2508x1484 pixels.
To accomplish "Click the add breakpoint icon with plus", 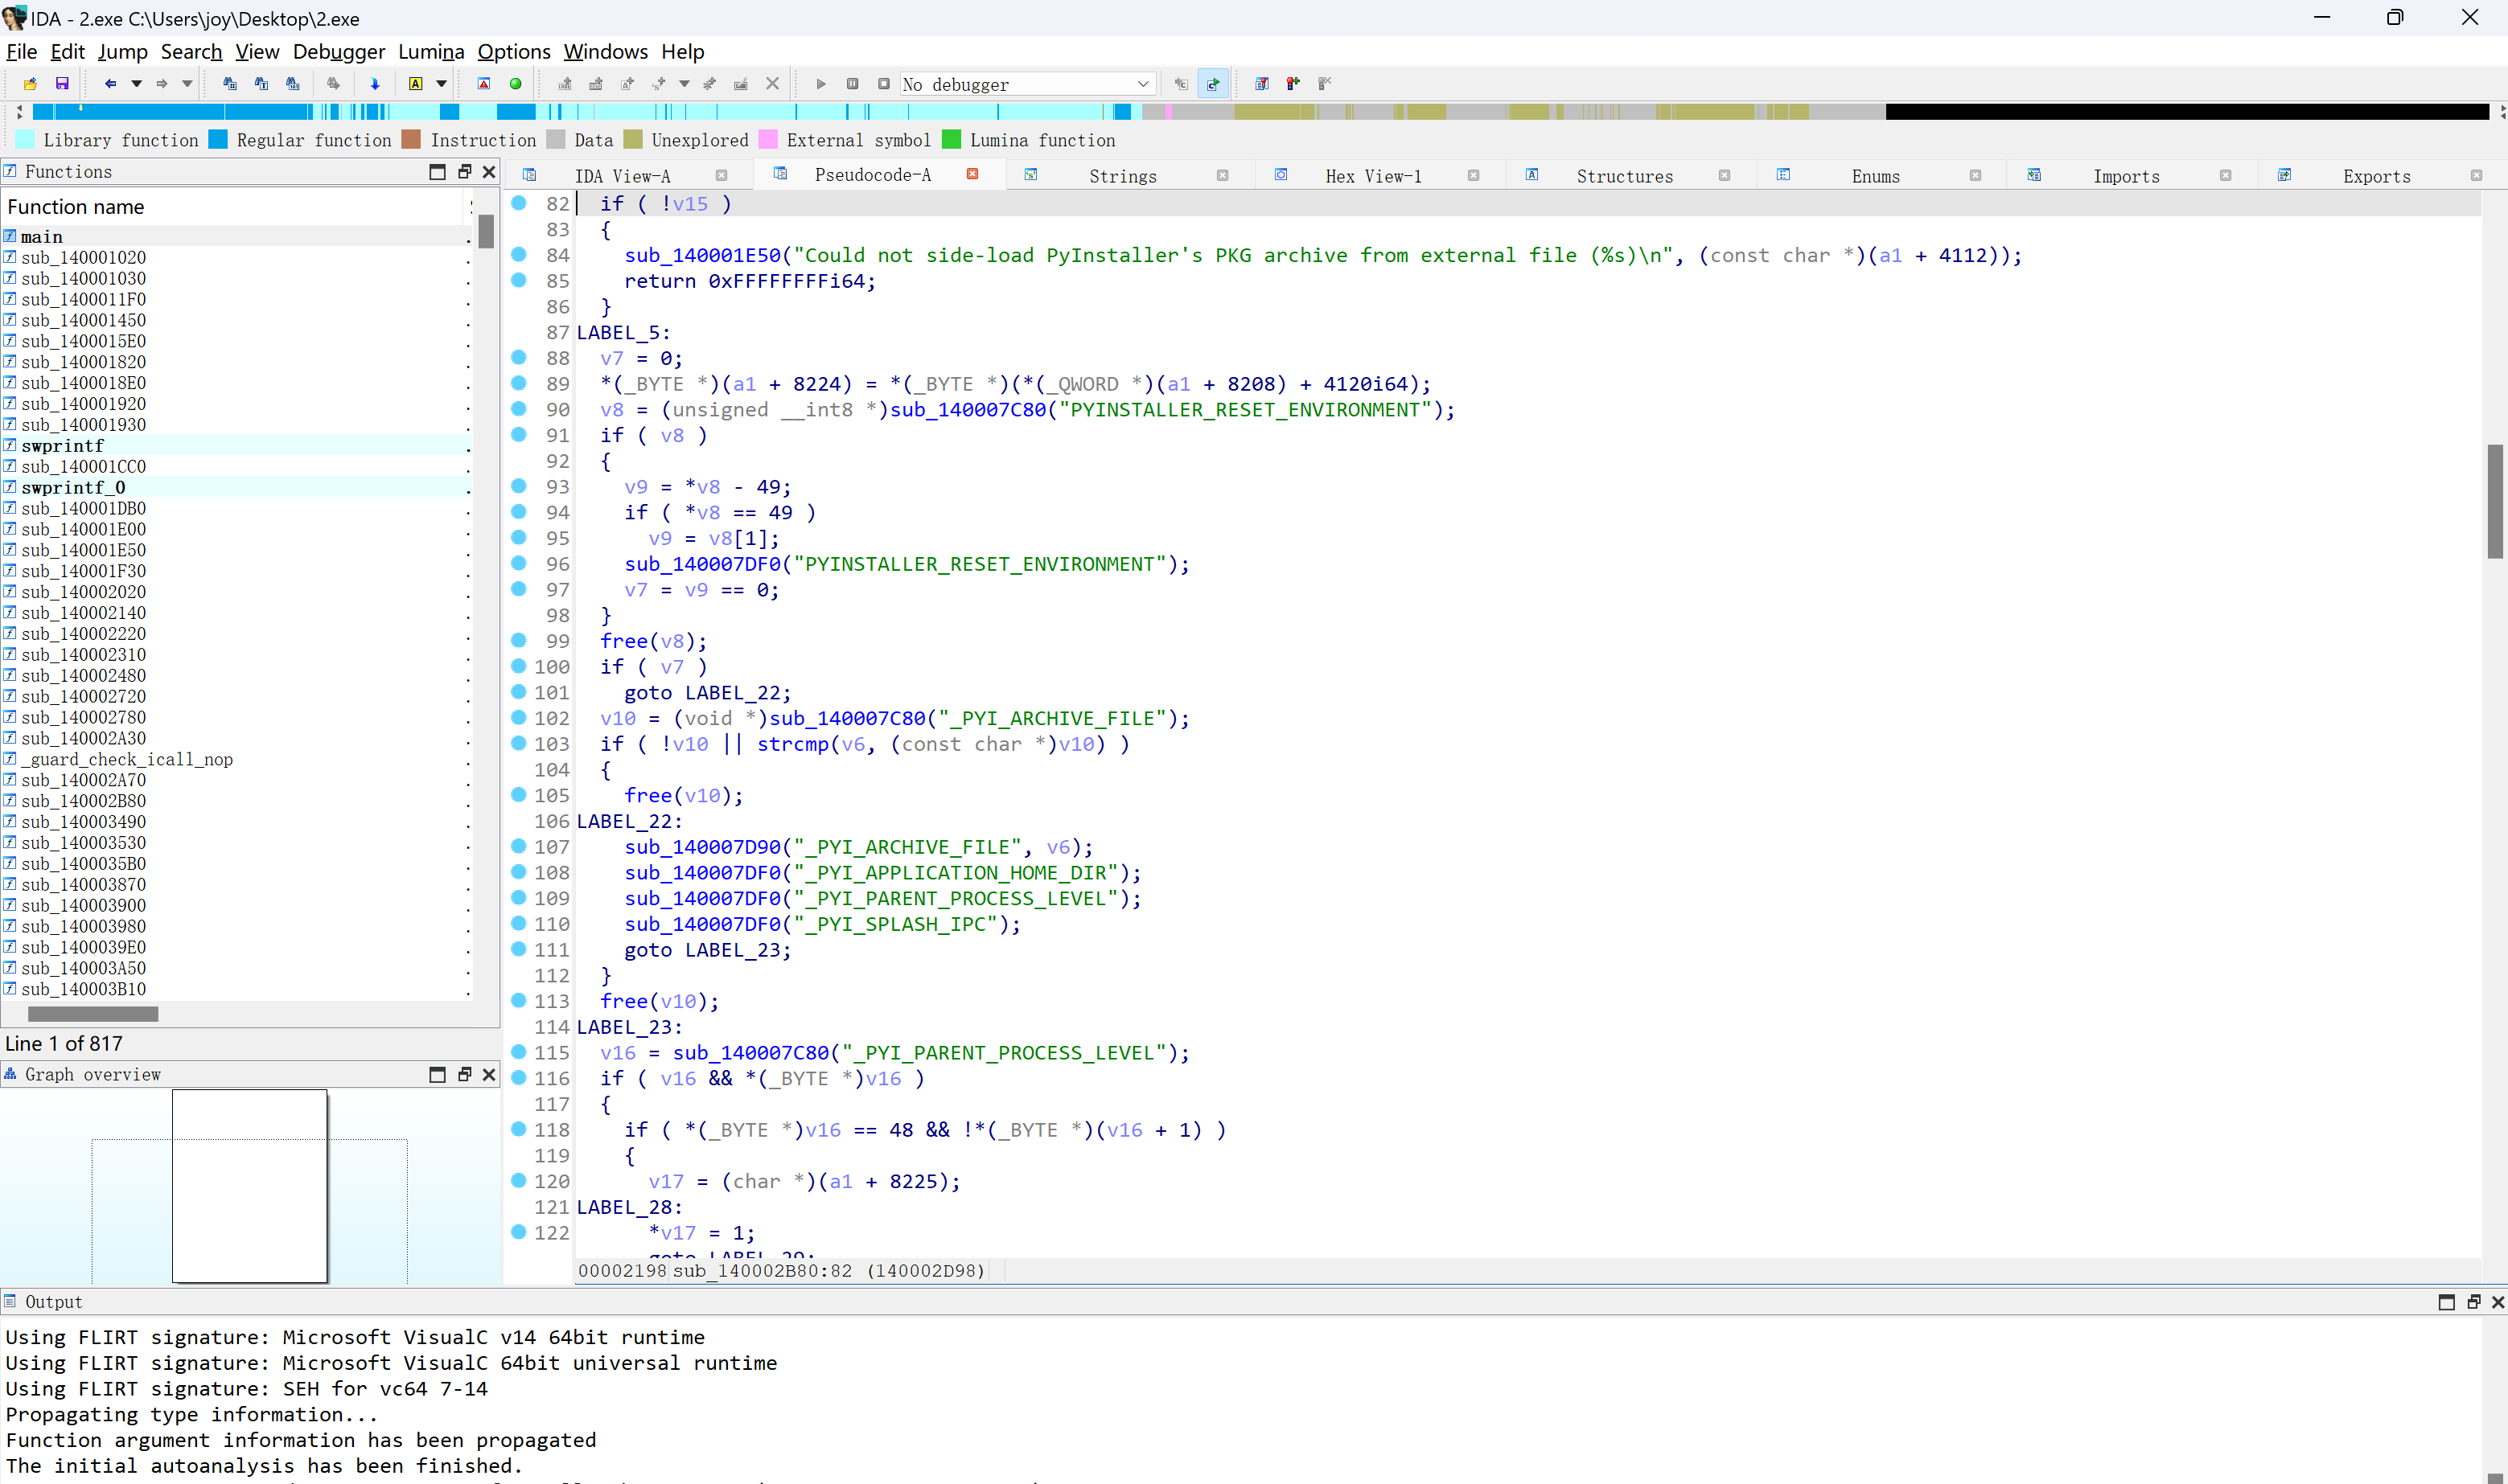I will click(x=1293, y=84).
